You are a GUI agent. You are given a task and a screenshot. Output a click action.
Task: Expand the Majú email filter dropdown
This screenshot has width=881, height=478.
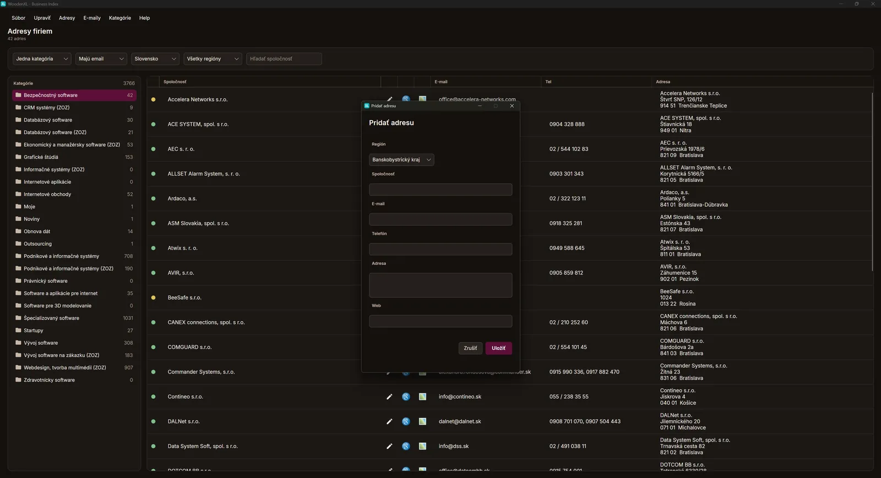pos(101,59)
